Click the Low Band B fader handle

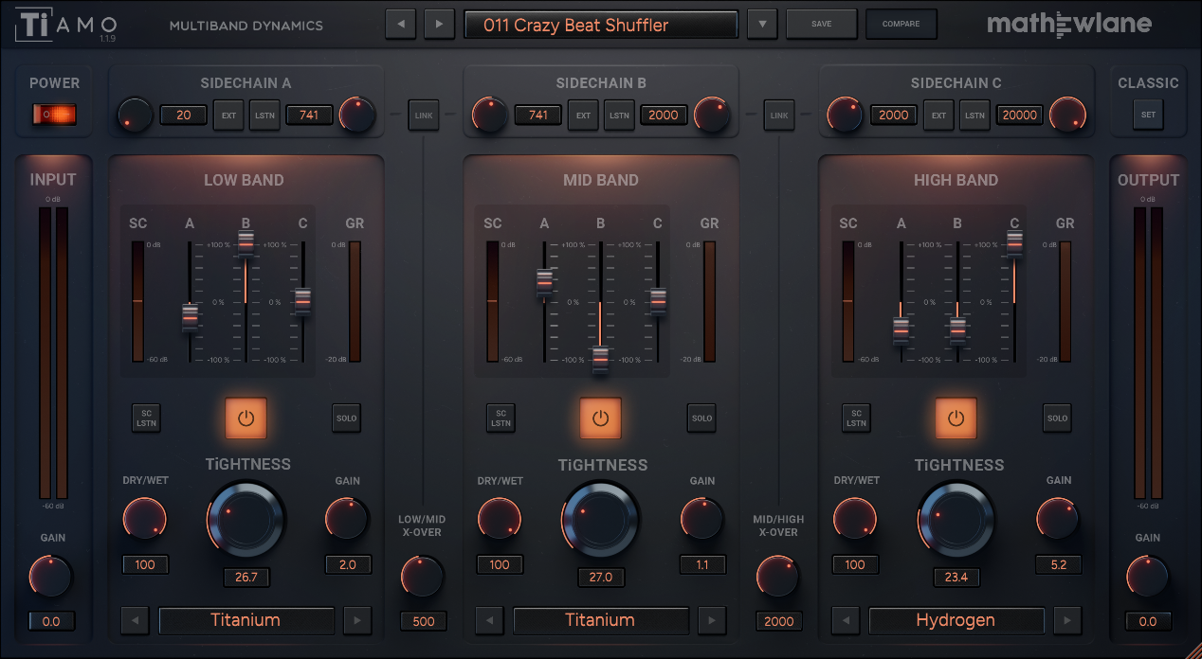tap(246, 242)
